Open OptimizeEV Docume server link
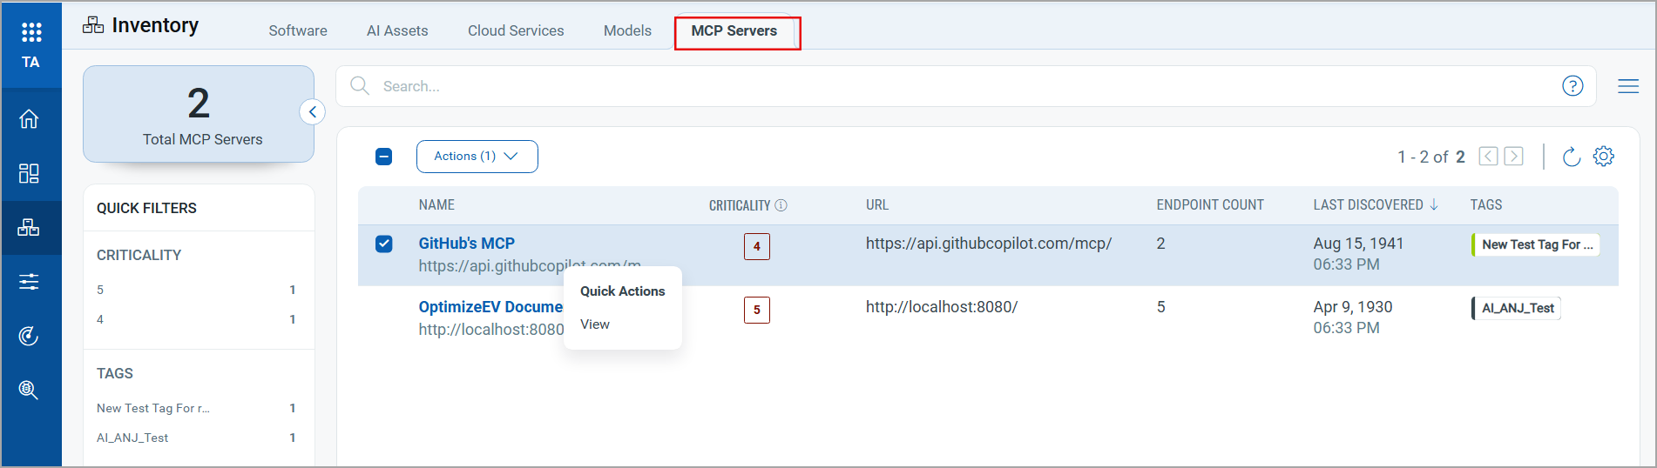 tap(490, 307)
